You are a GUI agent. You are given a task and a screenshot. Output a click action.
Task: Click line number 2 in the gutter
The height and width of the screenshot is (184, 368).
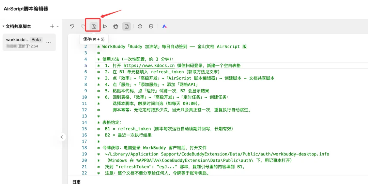click(86, 47)
